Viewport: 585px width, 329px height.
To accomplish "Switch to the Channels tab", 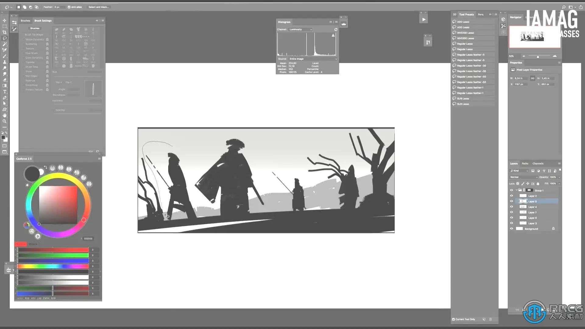I will (538, 164).
